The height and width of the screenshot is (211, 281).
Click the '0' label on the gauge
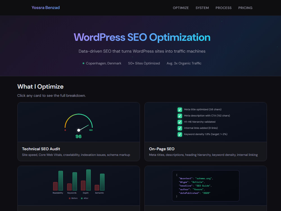point(65,130)
